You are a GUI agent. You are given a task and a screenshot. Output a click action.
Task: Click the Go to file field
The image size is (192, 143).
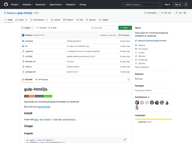[x=104, y=28]
